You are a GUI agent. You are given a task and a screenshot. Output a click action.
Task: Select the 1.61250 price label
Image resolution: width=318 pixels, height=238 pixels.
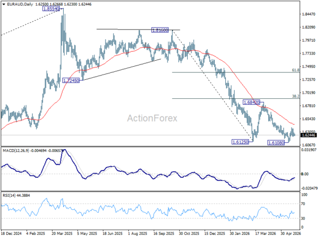[x=240, y=142]
